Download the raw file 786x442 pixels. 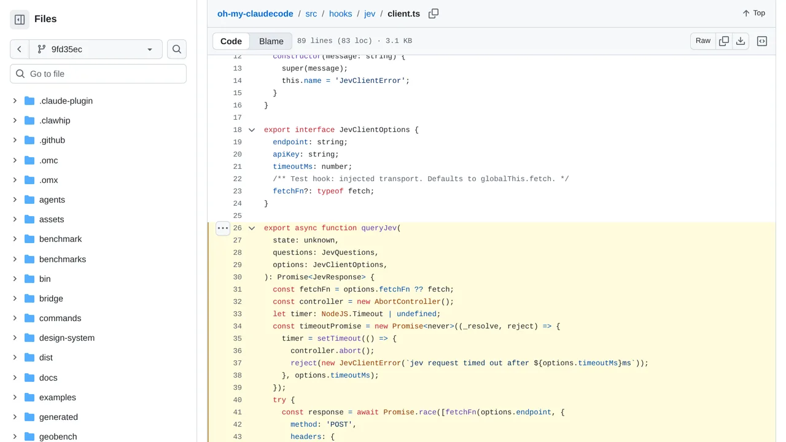[741, 41]
